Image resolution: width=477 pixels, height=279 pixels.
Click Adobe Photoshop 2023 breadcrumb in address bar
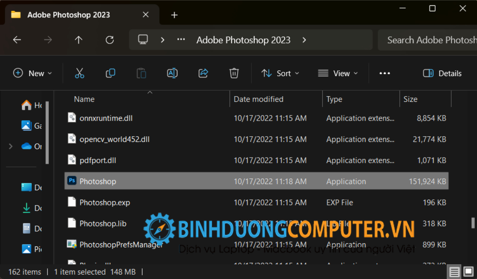243,40
